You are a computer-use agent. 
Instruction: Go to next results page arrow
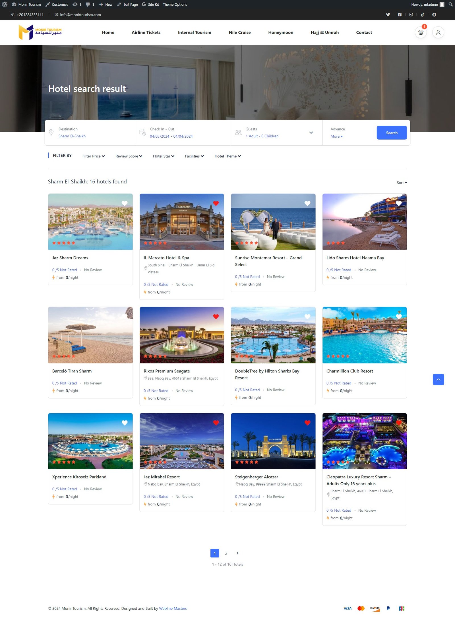pos(237,553)
